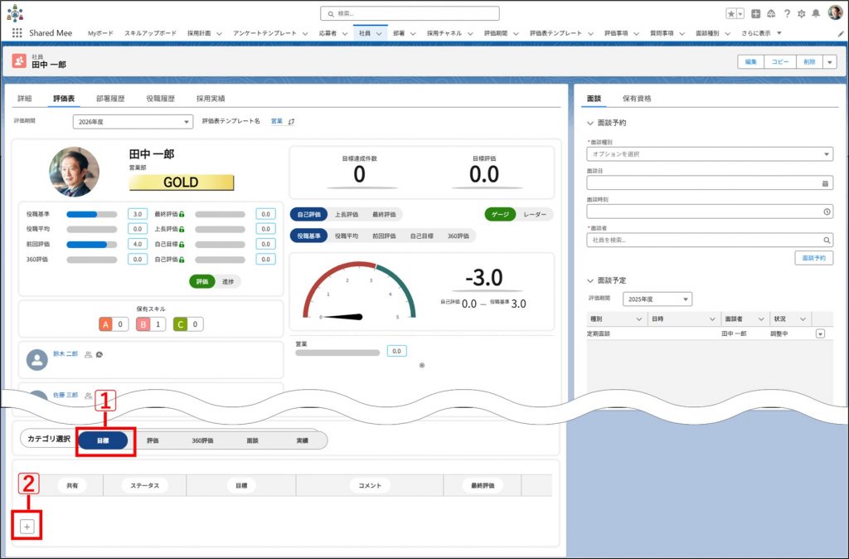Click the chat icon beside 鈴木 二郎
Screen dimensions: 849x559
point(99,354)
